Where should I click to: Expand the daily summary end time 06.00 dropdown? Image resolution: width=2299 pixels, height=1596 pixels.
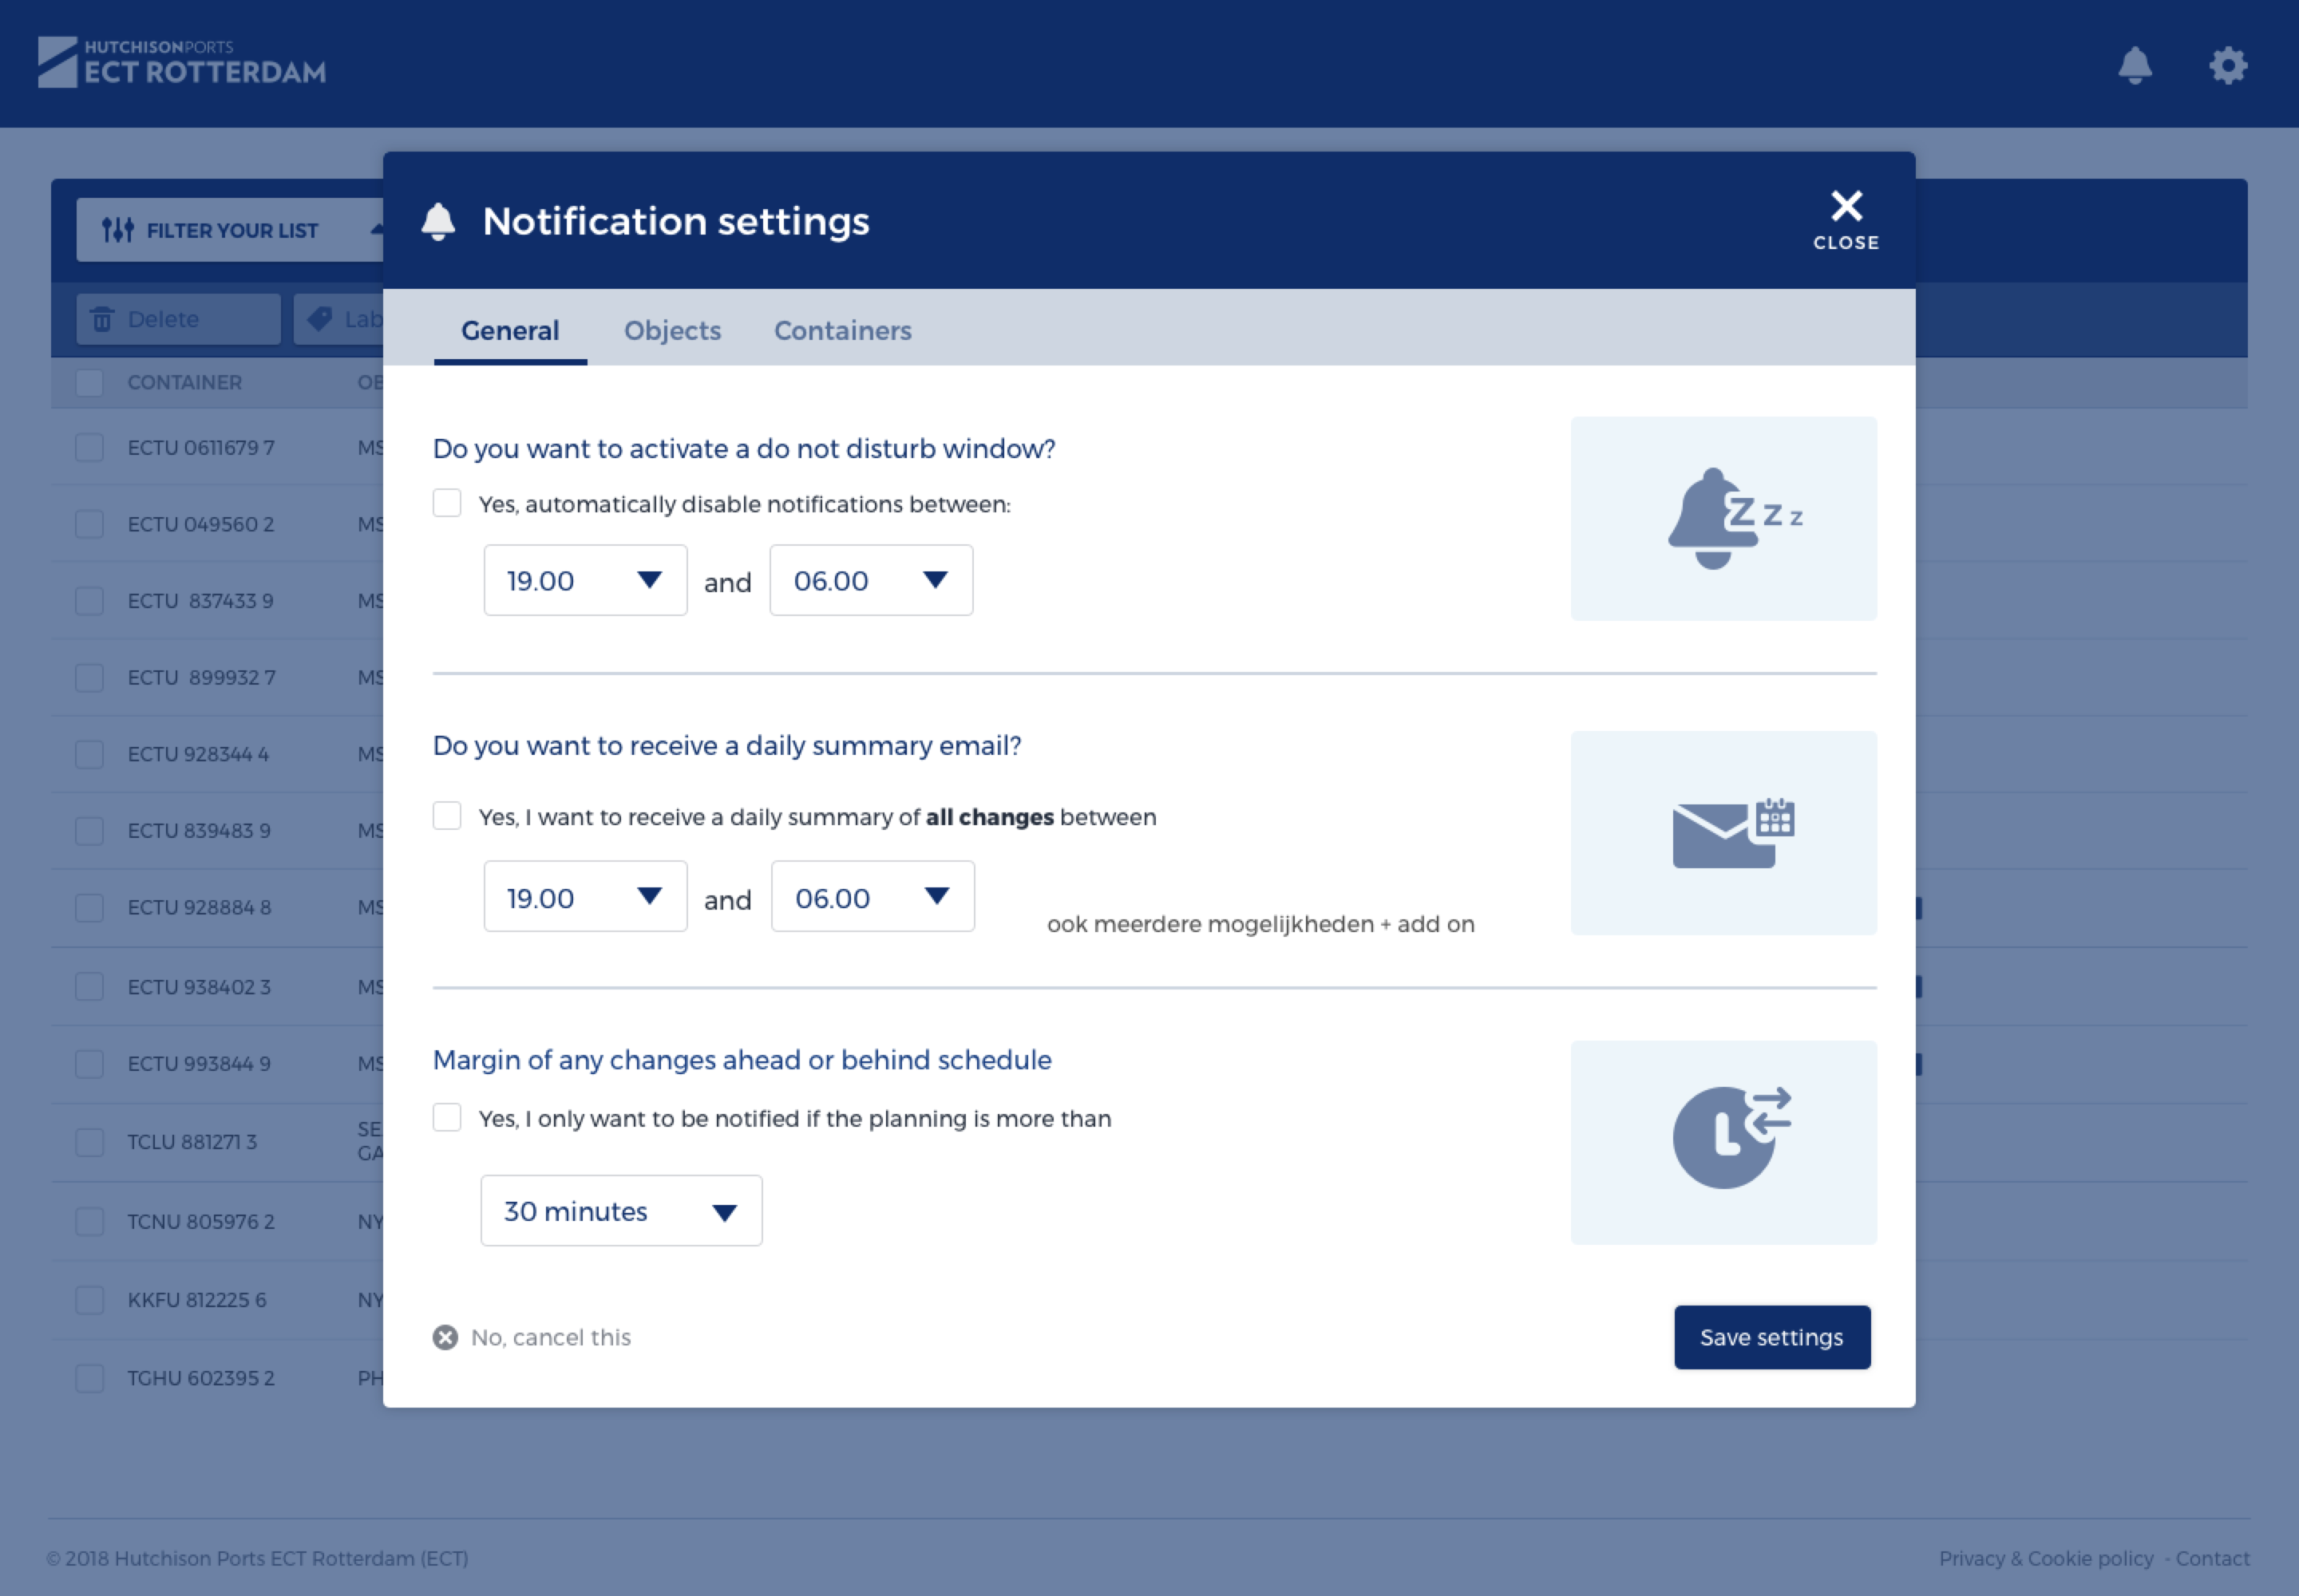point(873,897)
